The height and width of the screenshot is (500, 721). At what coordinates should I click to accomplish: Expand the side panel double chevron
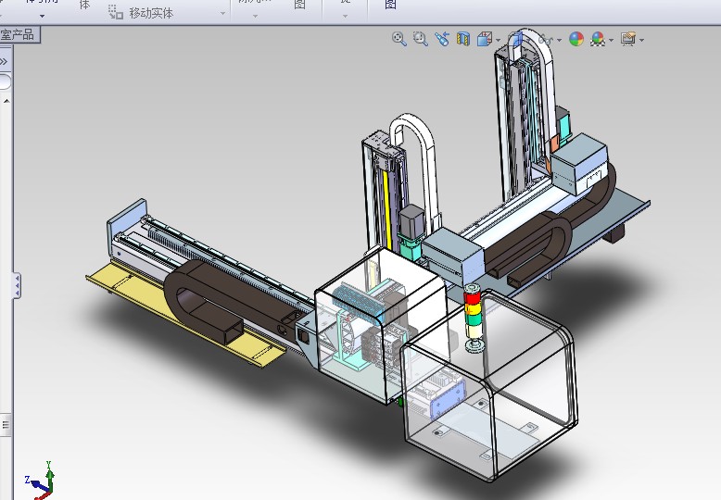(4, 62)
